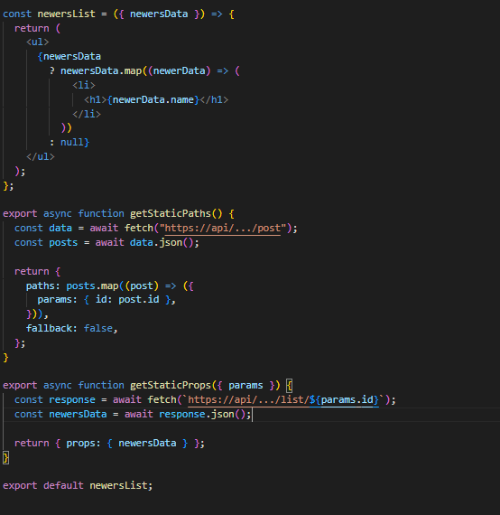This screenshot has width=500, height=515.
Task: Click the newersList constant declaration name
Action: click(x=66, y=14)
